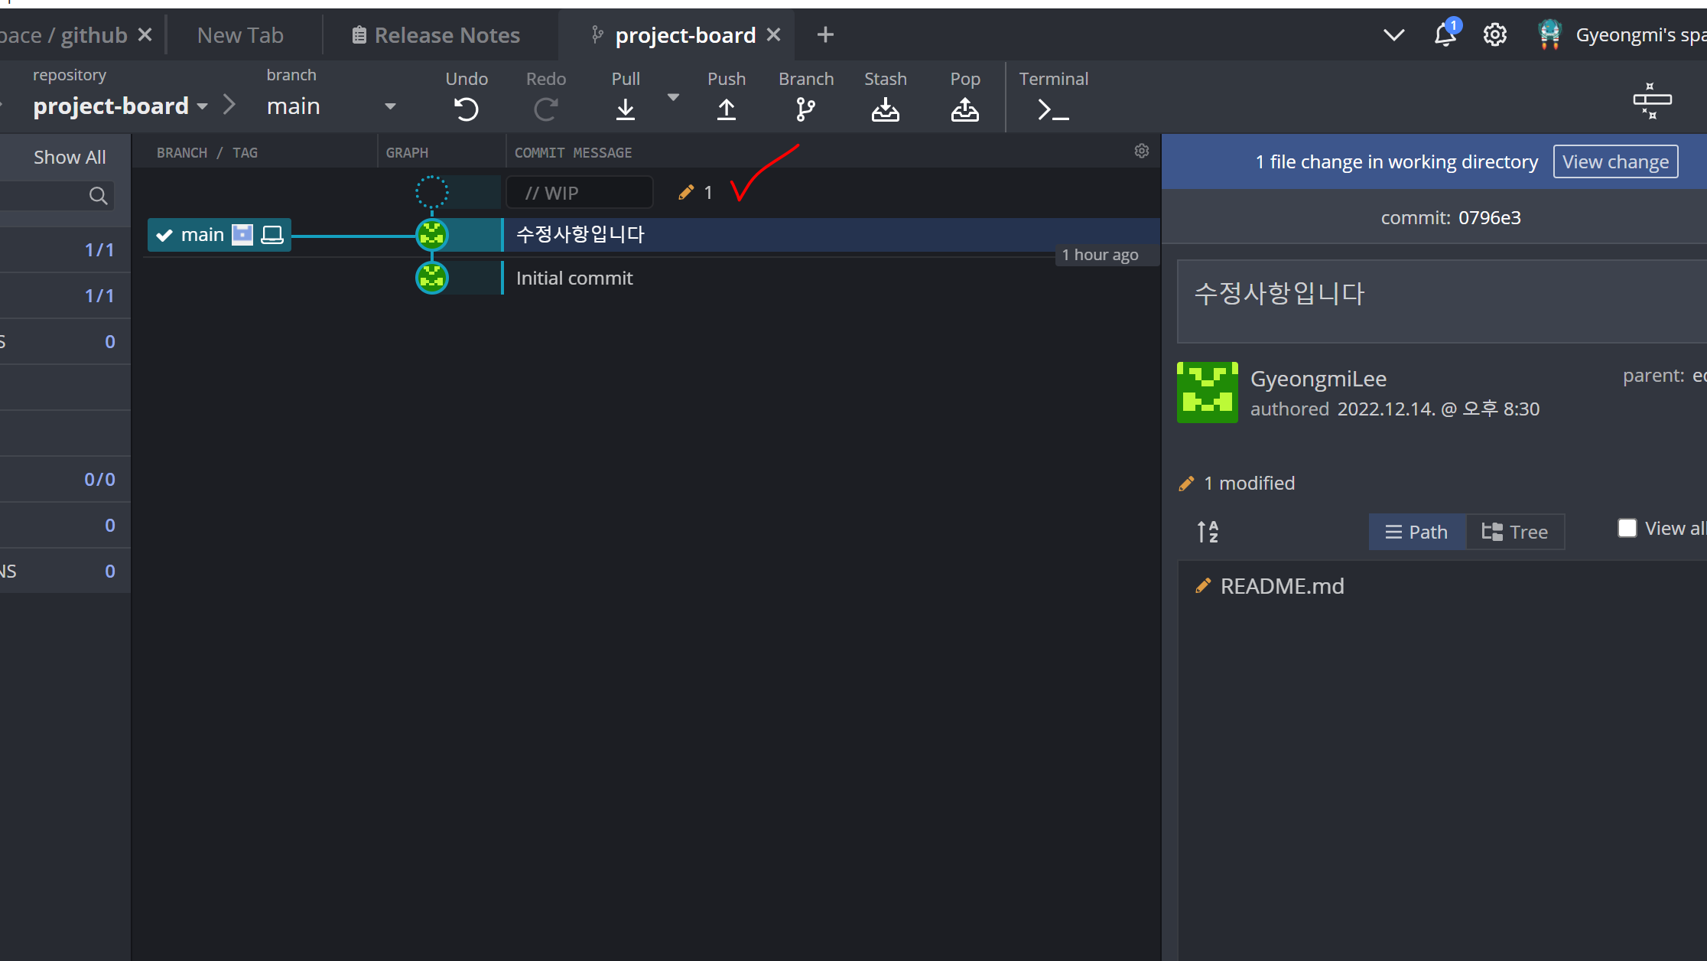This screenshot has width=1707, height=961.
Task: Open the notifications bell
Action: (x=1444, y=35)
